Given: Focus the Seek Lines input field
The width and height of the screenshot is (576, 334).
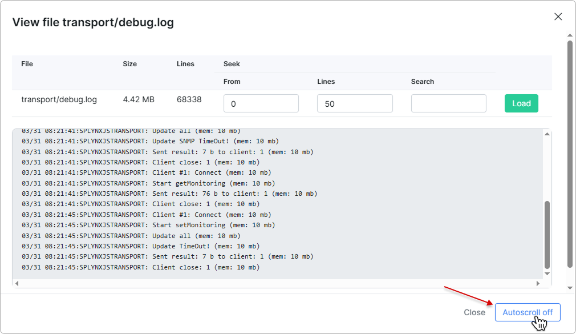Looking at the screenshot, I should (355, 103).
